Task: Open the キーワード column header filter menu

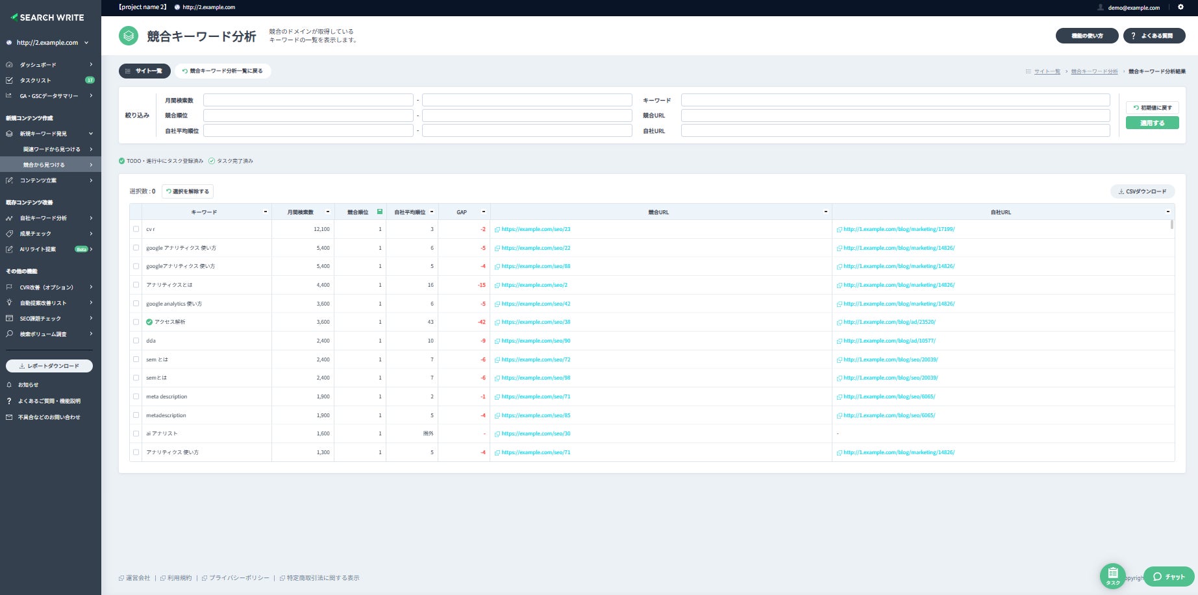Action: 265,212
